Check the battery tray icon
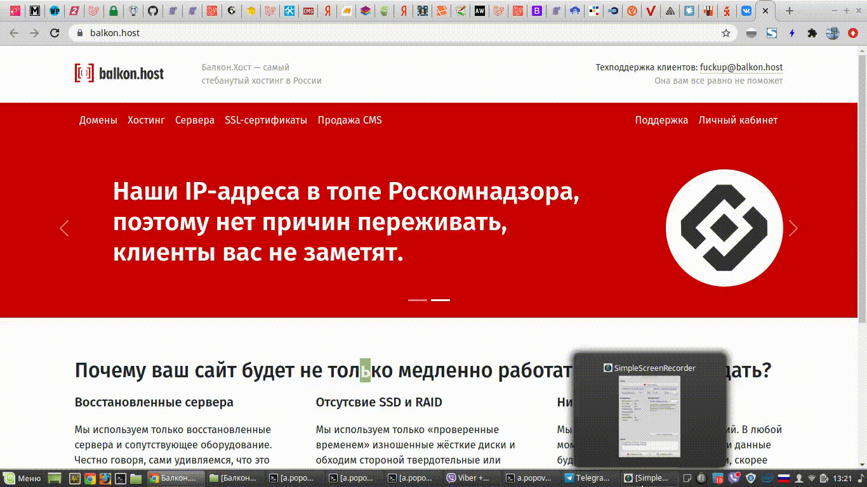The height and width of the screenshot is (487, 867). (x=824, y=478)
